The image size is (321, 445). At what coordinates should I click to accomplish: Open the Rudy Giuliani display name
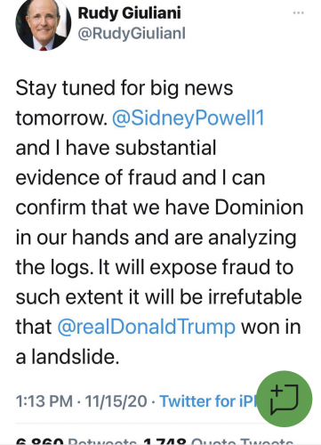(x=129, y=13)
